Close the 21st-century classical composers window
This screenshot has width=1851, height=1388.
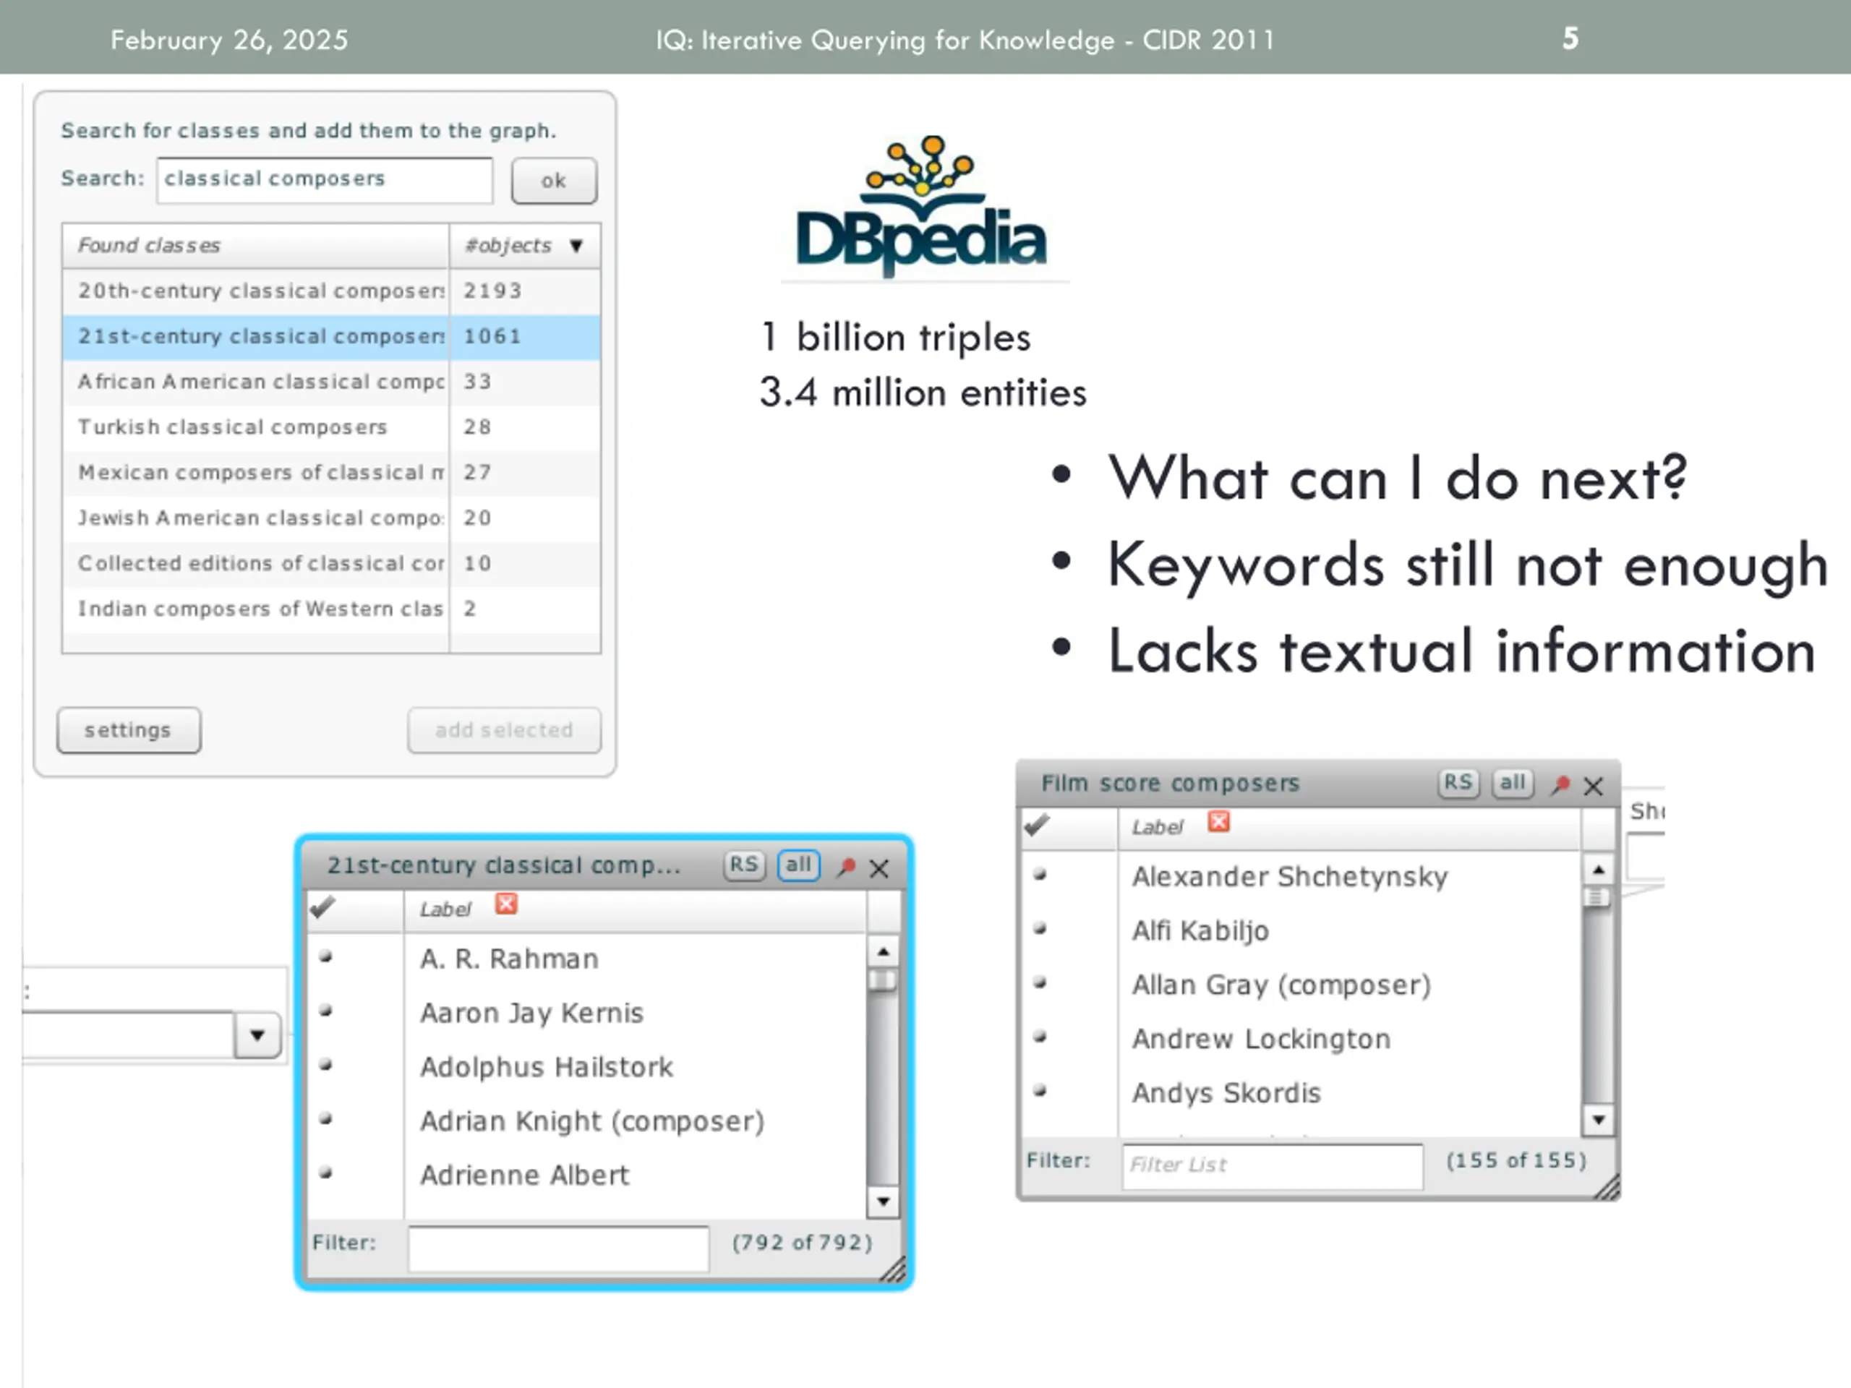[x=879, y=868]
